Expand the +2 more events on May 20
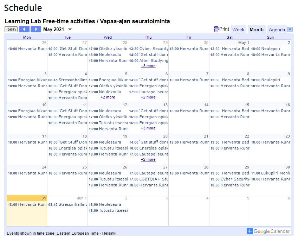This screenshot has height=242, width=298. click(x=148, y=159)
